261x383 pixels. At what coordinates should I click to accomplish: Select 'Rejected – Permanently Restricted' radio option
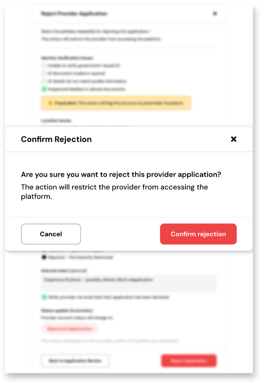pyautogui.click(x=44, y=257)
